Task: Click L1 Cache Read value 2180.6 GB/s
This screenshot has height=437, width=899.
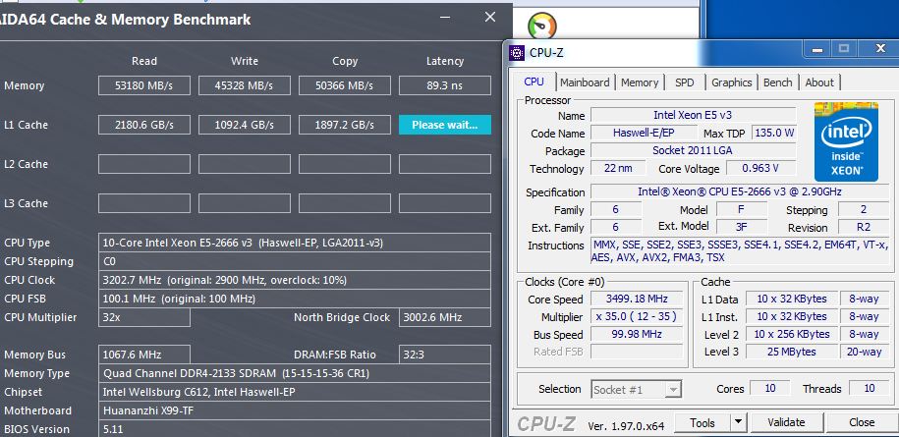Action: [x=143, y=125]
